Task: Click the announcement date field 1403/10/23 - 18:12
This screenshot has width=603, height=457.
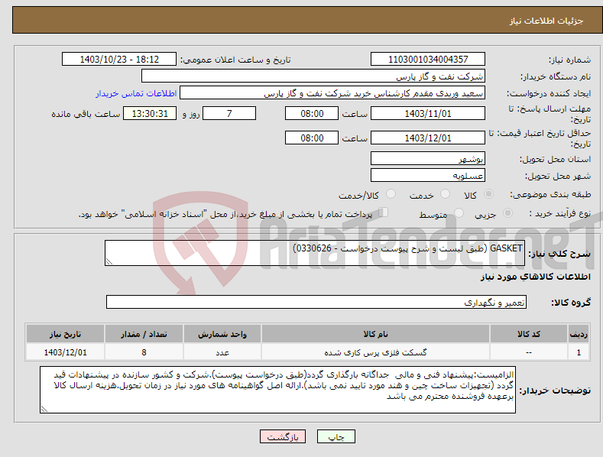Action: (118, 60)
